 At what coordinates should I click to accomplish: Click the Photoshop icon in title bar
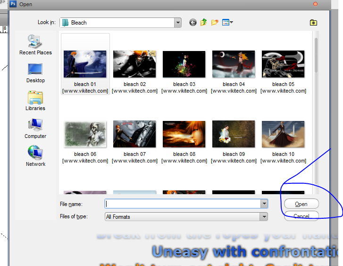pyautogui.click(x=13, y=4)
